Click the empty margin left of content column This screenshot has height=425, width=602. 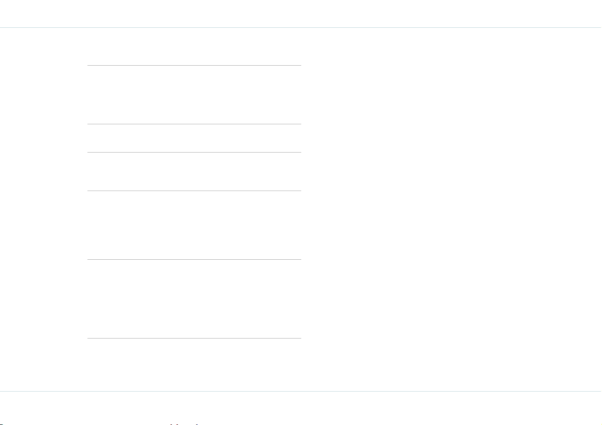[x=43, y=209]
